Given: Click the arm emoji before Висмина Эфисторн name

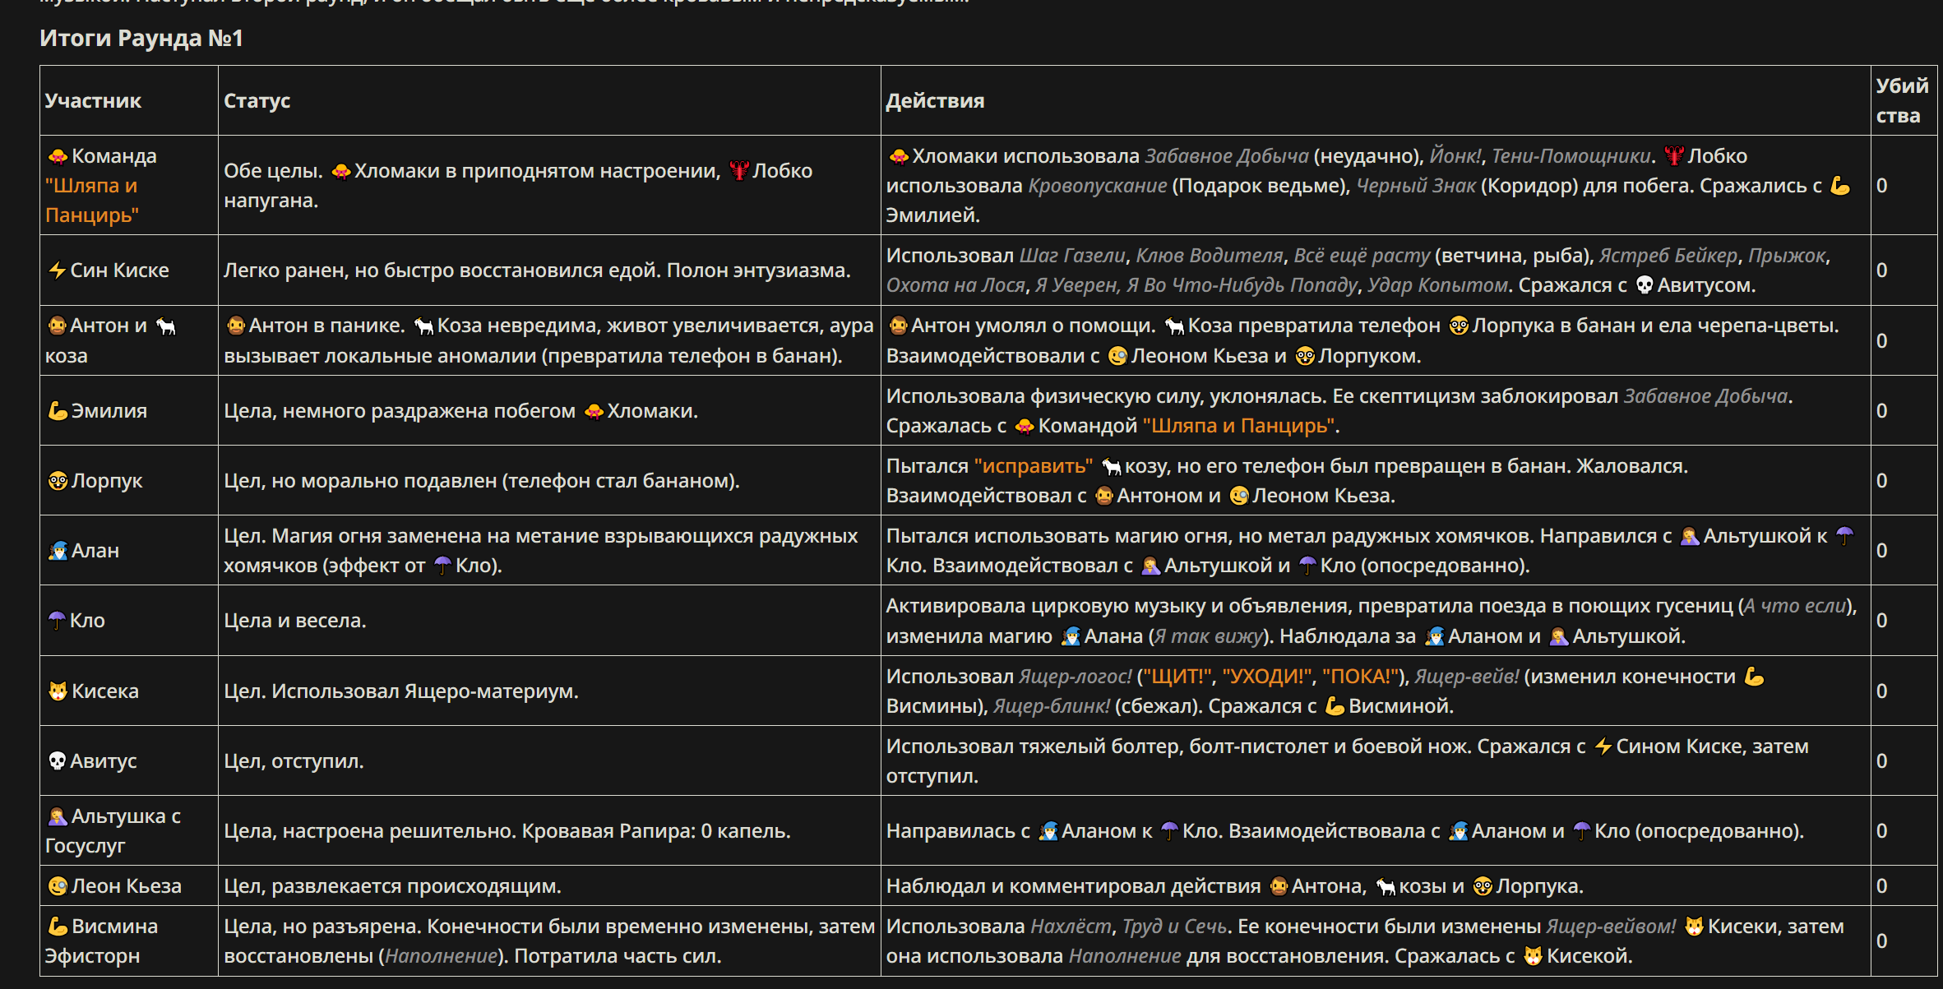Looking at the screenshot, I should [x=58, y=927].
